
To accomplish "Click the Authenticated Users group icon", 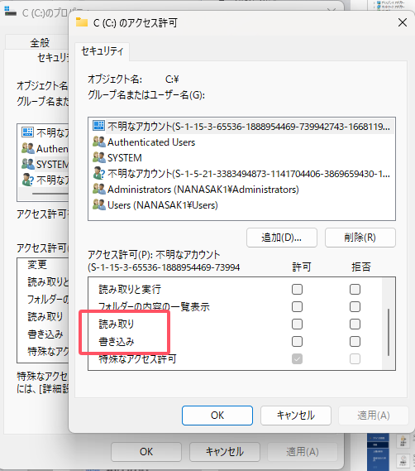I will click(98, 142).
